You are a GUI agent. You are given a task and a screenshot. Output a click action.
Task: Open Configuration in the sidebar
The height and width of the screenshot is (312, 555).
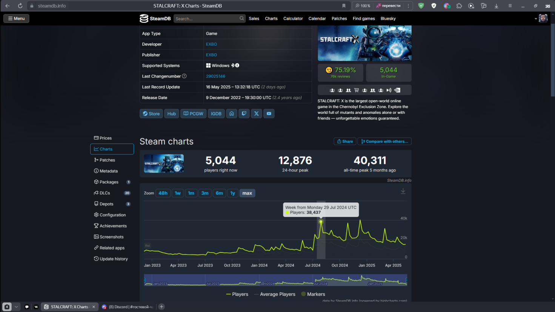pyautogui.click(x=112, y=215)
